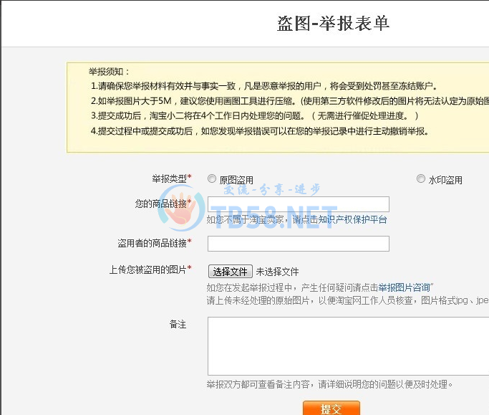Click notice line two about 5M images
Viewport: 489px width, 415px height.
coord(286,101)
